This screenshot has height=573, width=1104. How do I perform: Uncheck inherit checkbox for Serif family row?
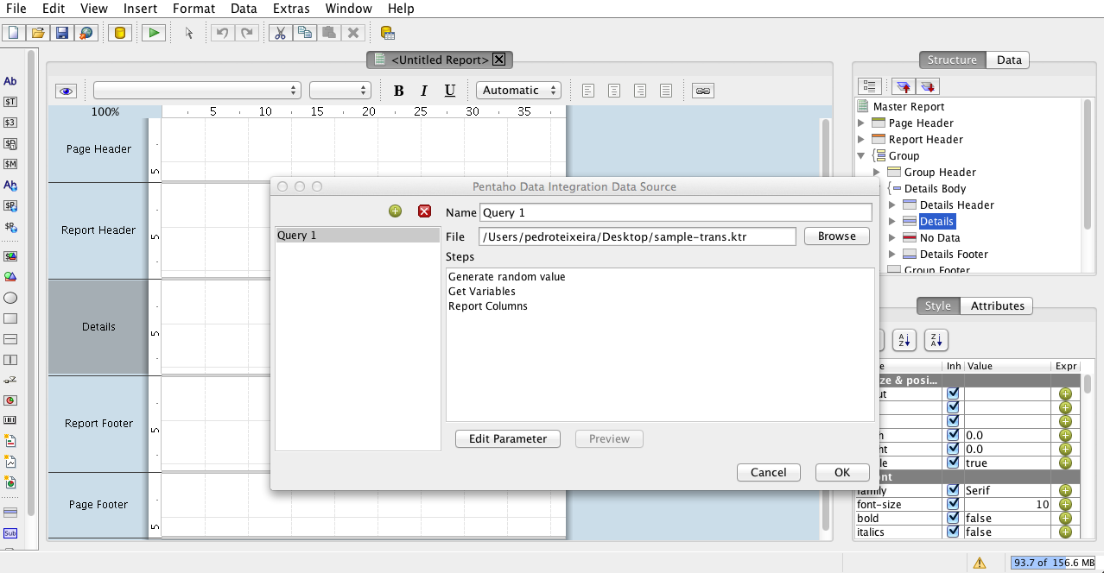tap(953, 490)
